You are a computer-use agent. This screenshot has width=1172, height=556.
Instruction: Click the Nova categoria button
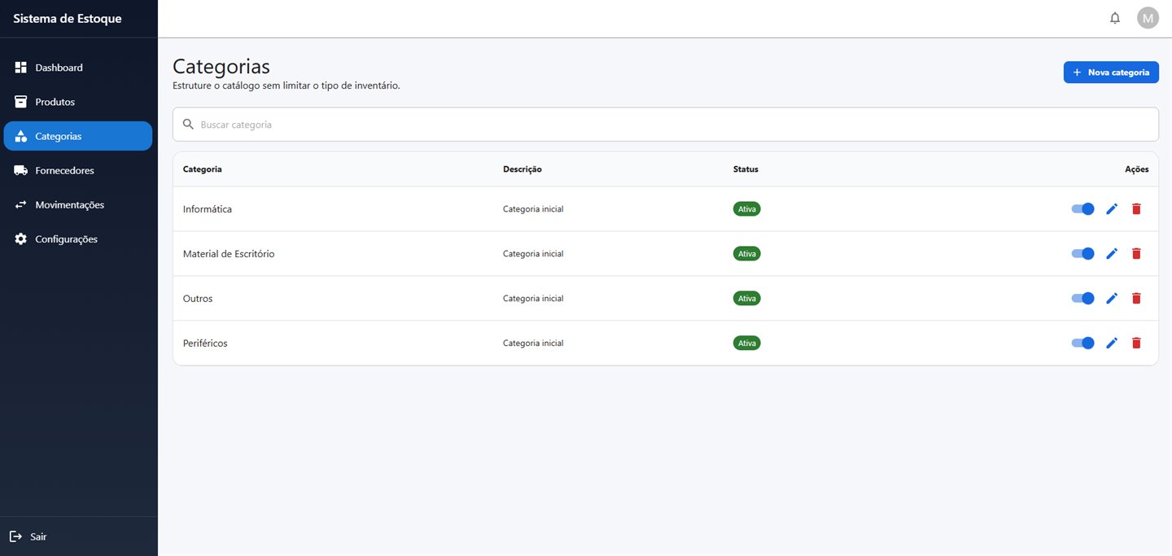click(1111, 72)
